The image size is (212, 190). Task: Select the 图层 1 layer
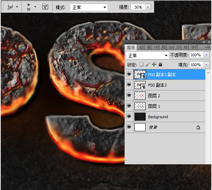coord(154,106)
